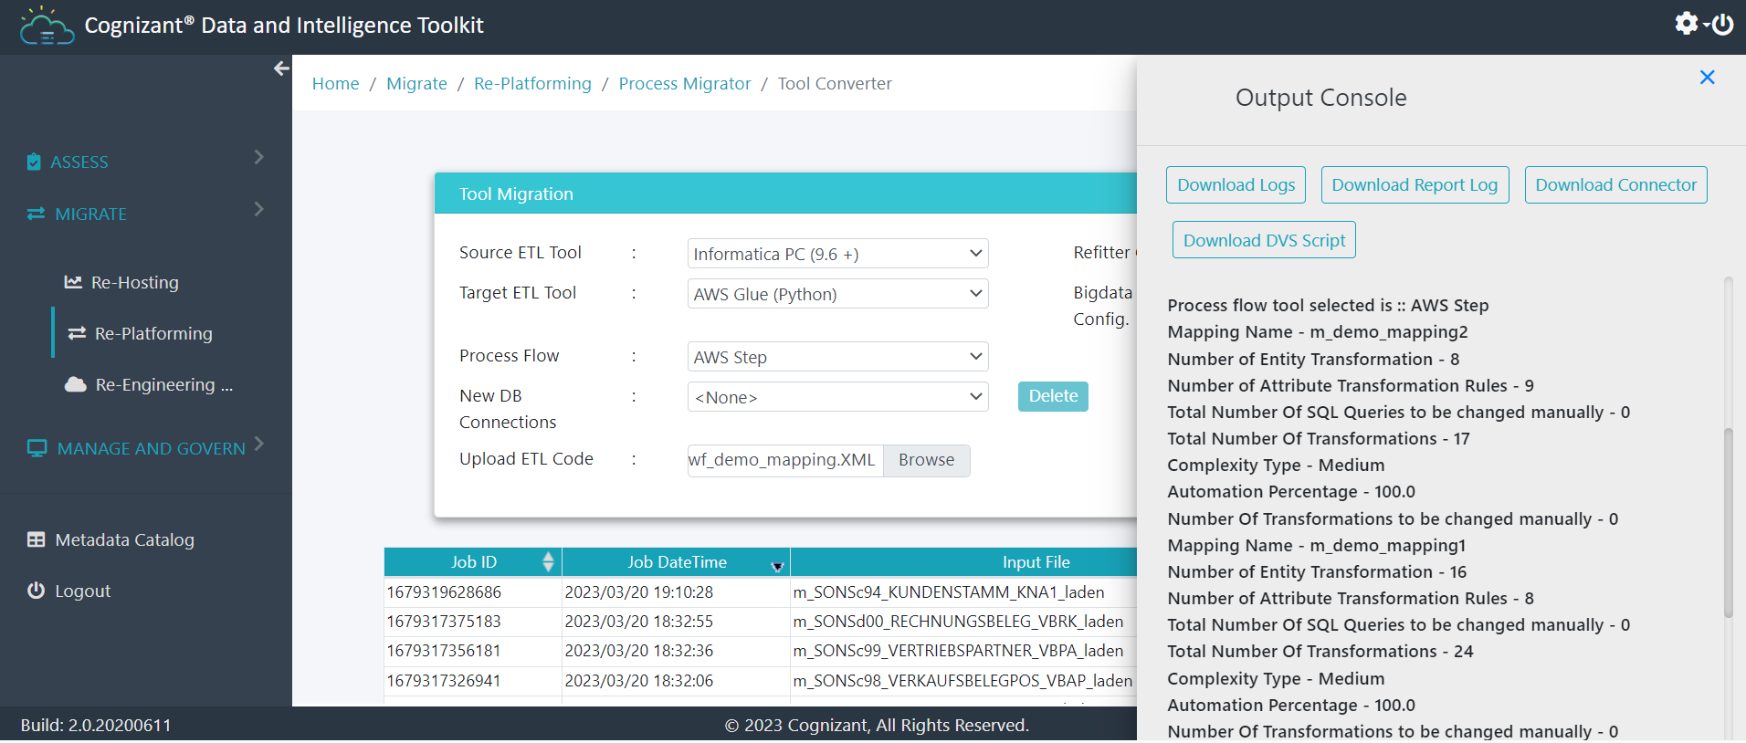Image resolution: width=1746 pixels, height=743 pixels.
Task: Click Job ID 1679317356181
Action: point(444,651)
